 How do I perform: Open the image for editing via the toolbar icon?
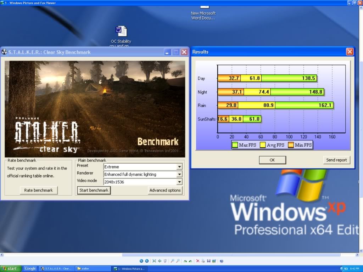[x=214, y=261]
